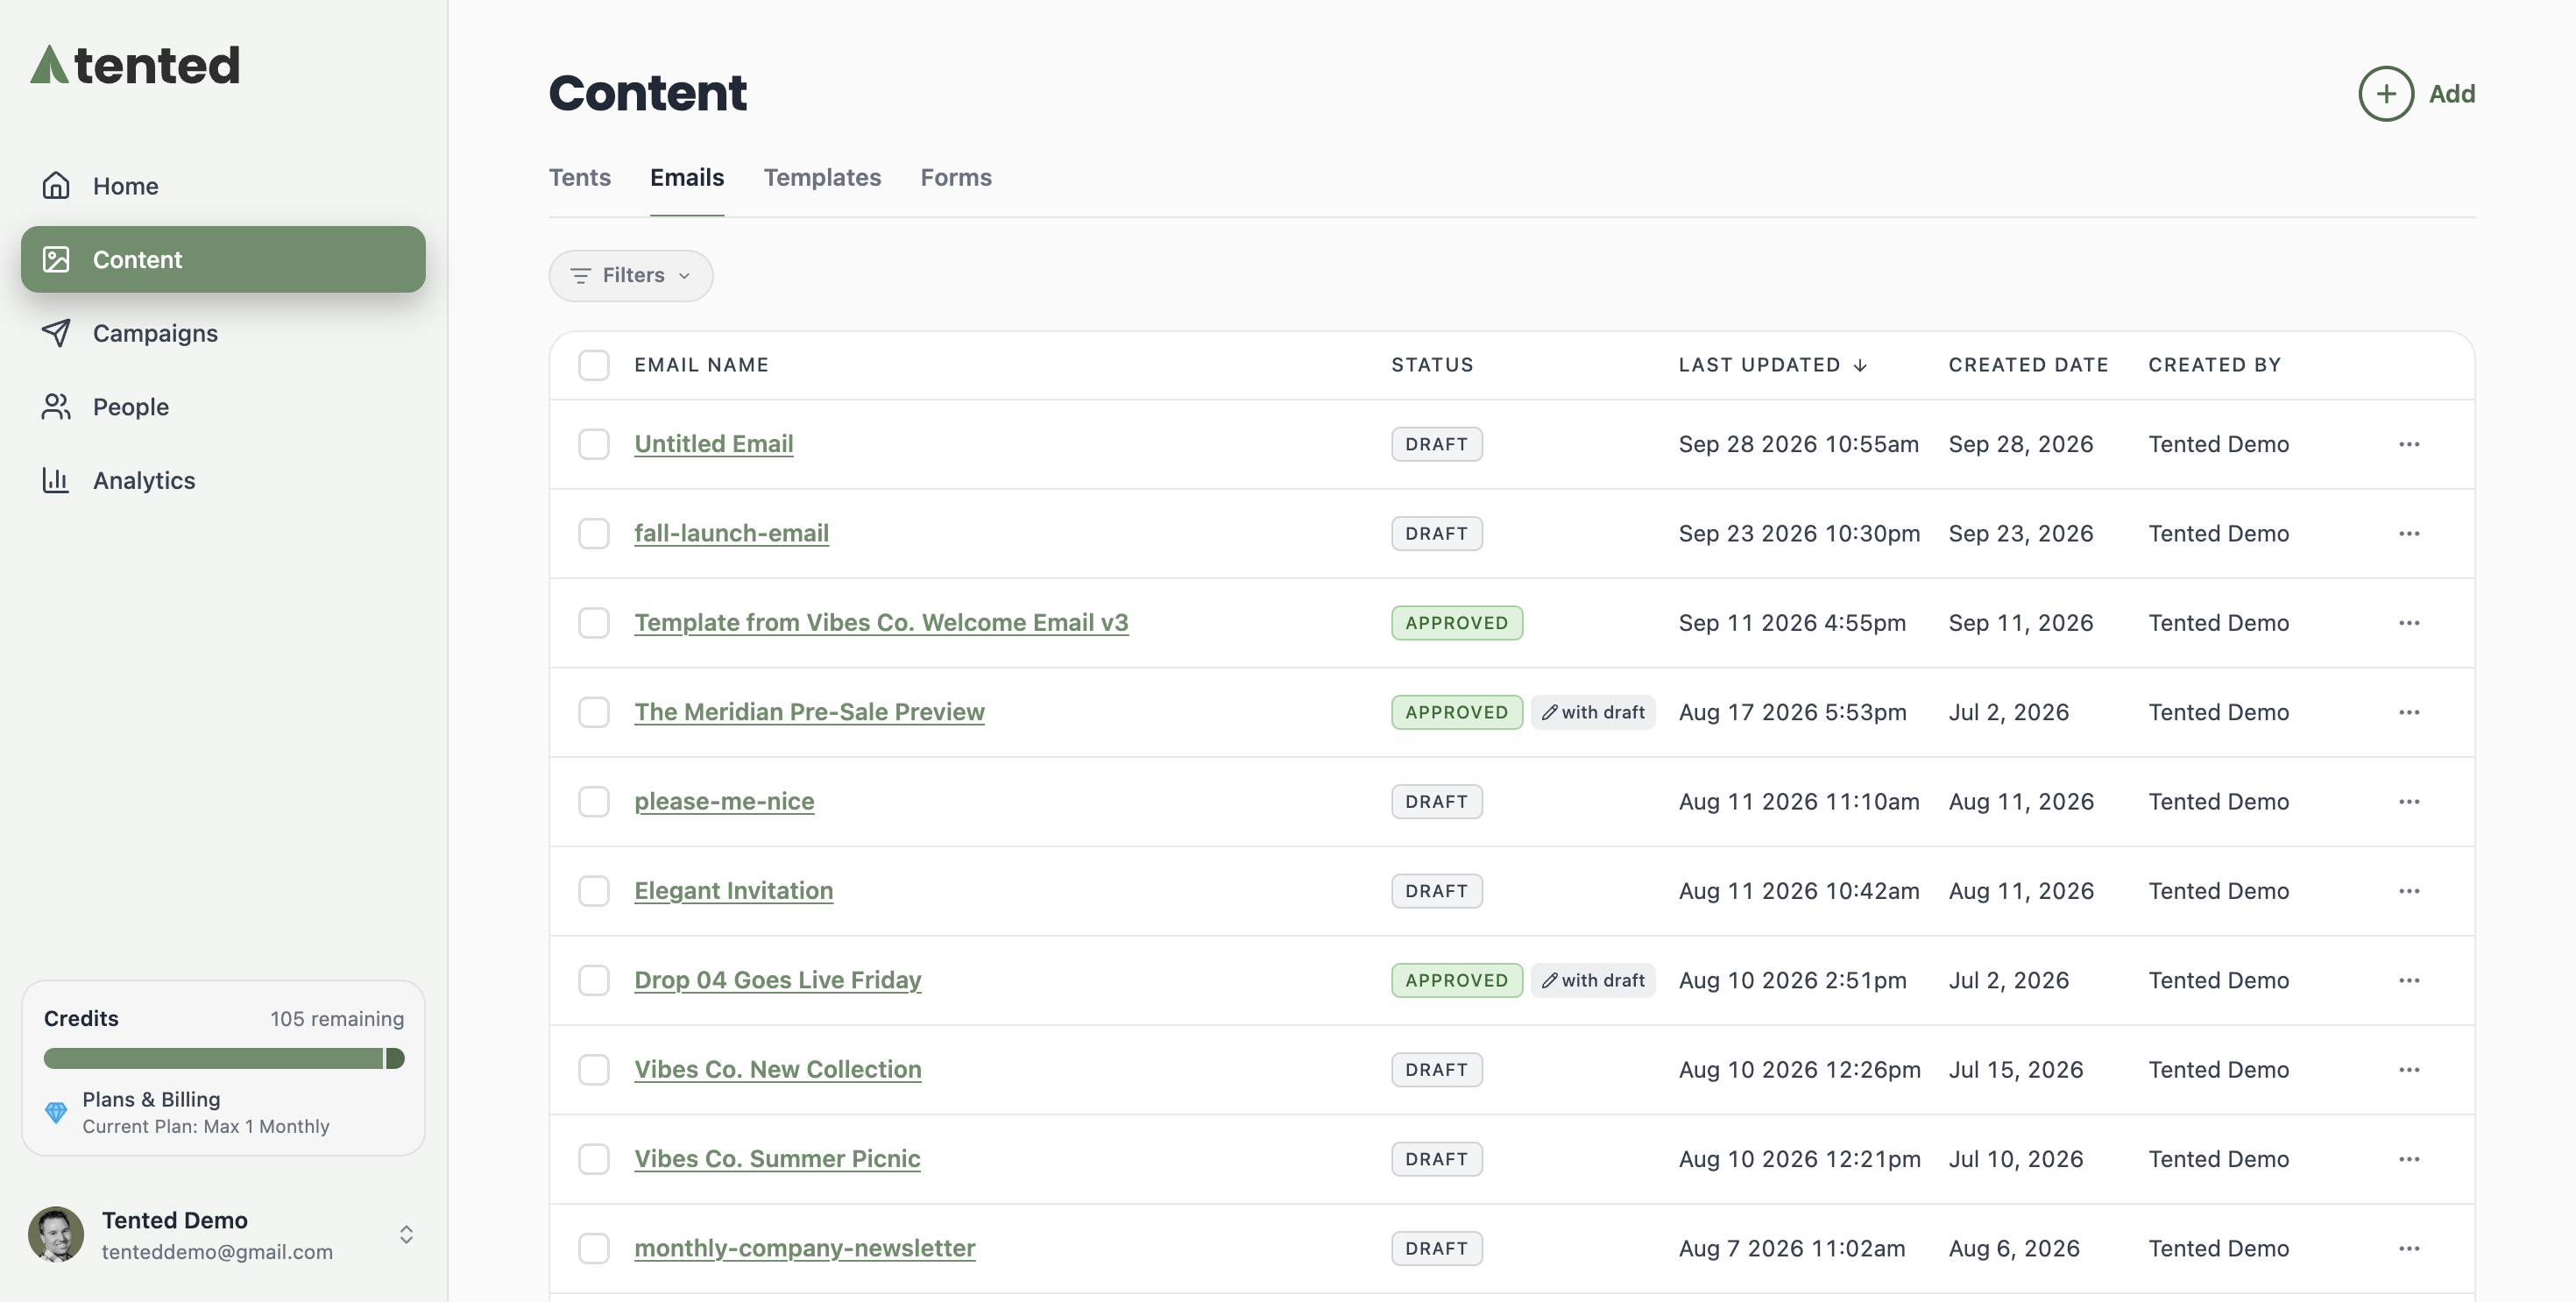Check the select-all checkbox in the table header
This screenshot has height=1302, width=2576.
[594, 365]
